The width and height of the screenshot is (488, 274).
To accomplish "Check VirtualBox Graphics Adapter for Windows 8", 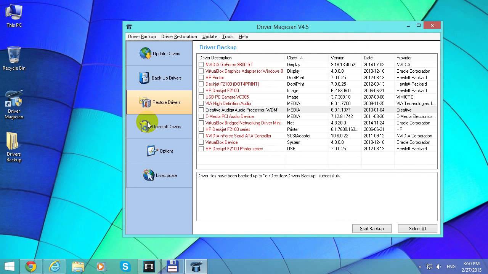I will coord(201,71).
